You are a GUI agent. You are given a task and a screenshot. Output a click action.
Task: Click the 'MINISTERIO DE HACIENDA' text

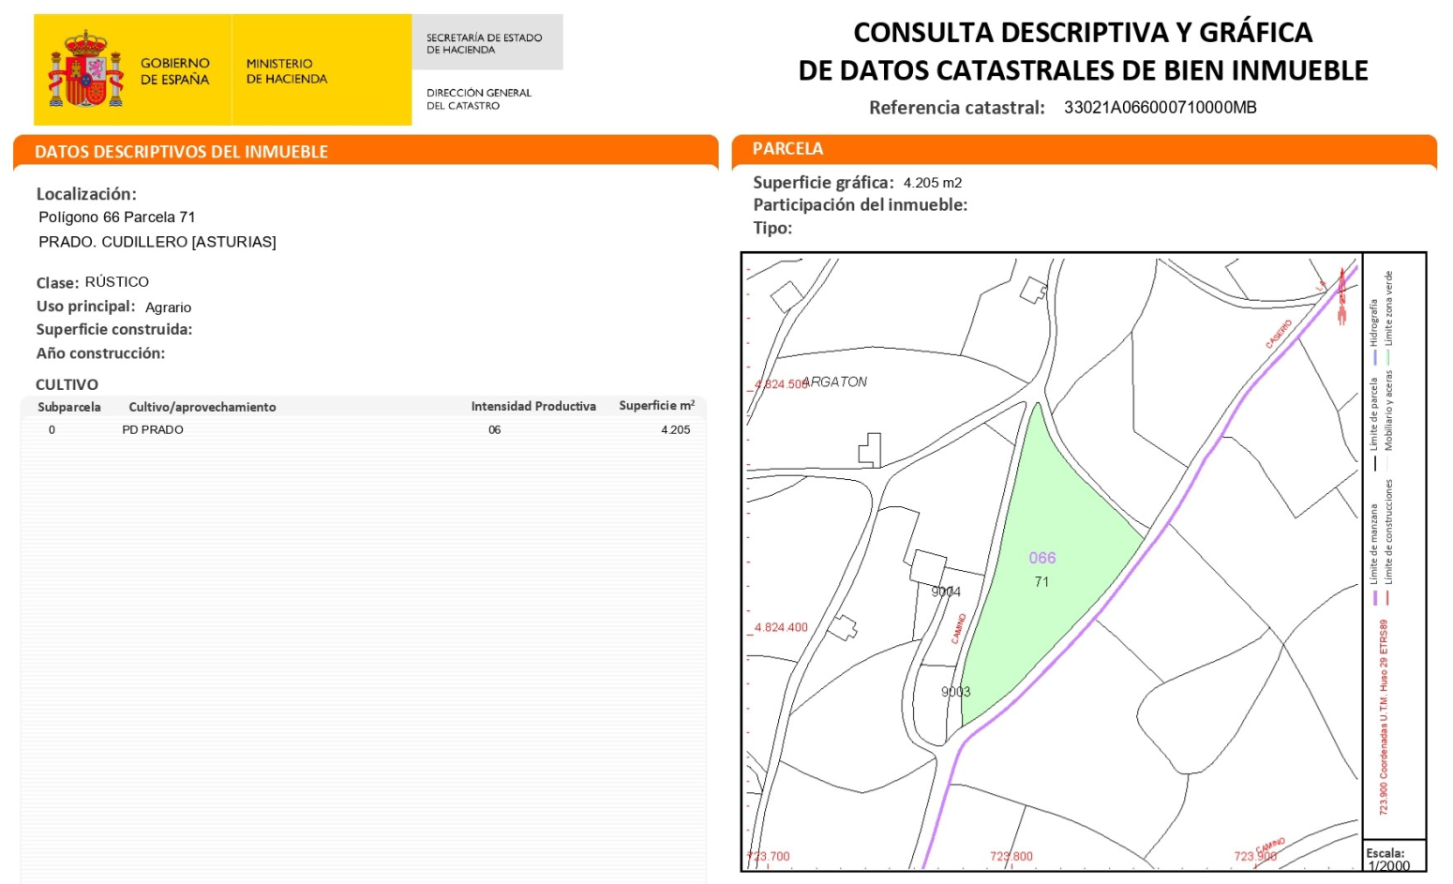click(287, 71)
